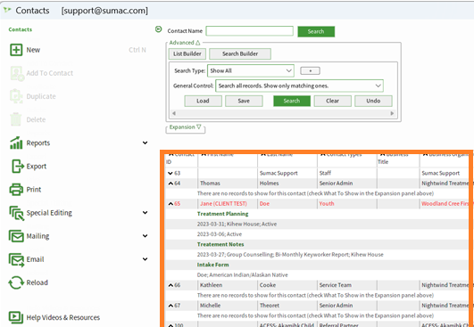This screenshot has height=327, width=474.
Task: Click the Search Builder button
Action: pyautogui.click(x=240, y=54)
